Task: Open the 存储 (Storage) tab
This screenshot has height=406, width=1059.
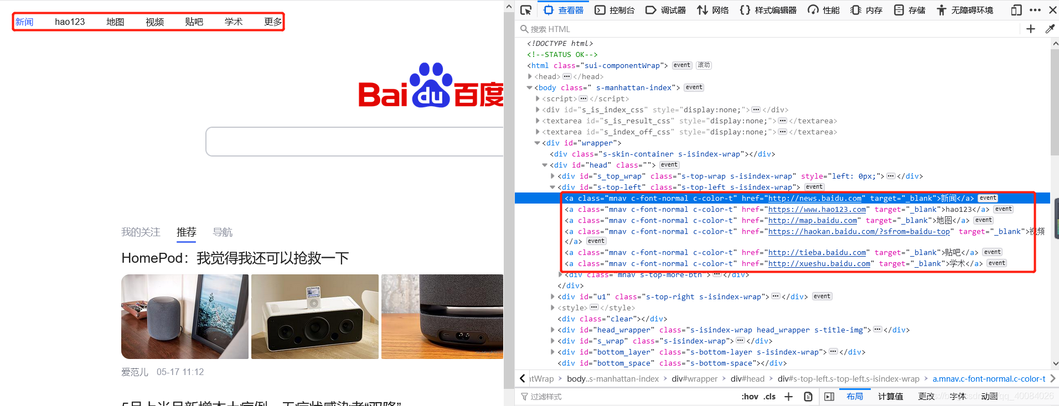Action: pos(910,10)
